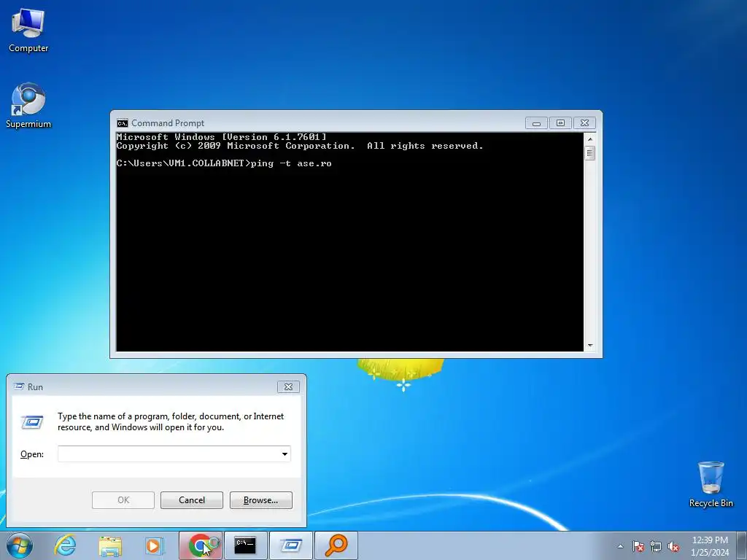Open network status tray icon
Image resolution: width=747 pixels, height=560 pixels.
pos(656,546)
